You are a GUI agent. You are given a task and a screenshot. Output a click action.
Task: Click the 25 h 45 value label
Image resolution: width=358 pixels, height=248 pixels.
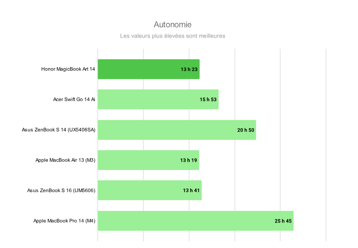point(283,221)
